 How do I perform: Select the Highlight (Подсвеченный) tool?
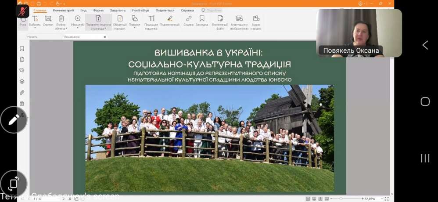[x=169, y=21]
